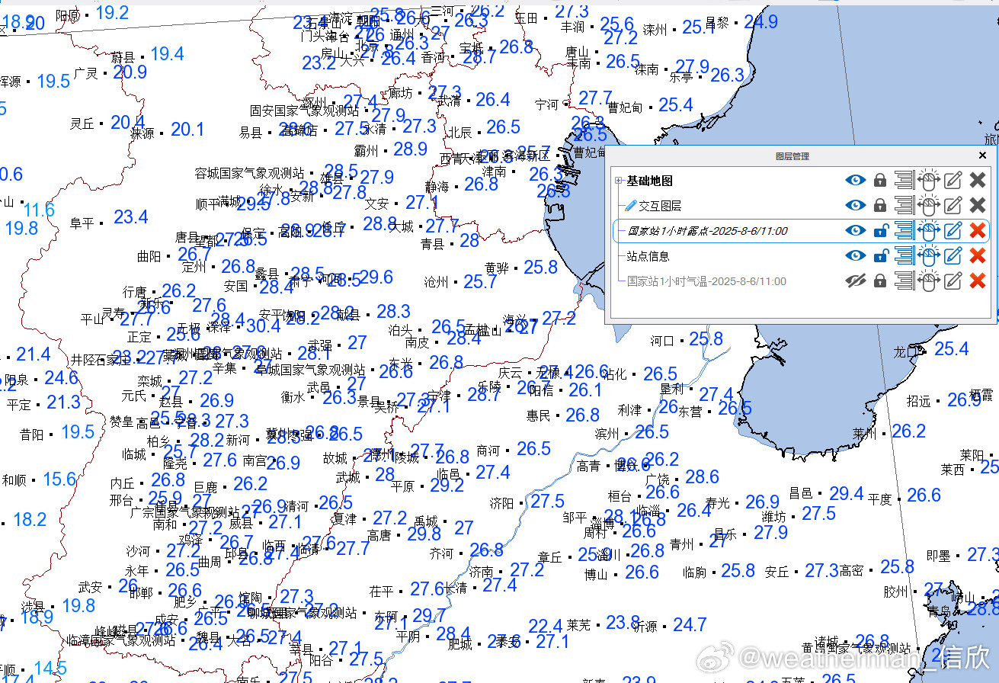Hide the 基础地图 layer with its eye icon

pos(856,181)
